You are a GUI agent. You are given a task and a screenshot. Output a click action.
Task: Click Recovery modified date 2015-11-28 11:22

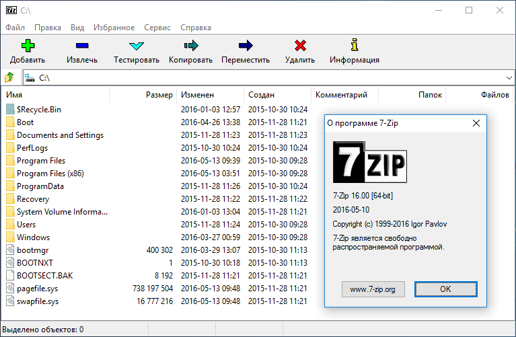211,199
